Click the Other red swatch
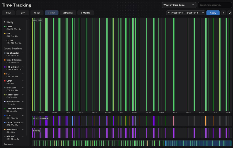Screen dimensions: 233x148 coord(5,81)
